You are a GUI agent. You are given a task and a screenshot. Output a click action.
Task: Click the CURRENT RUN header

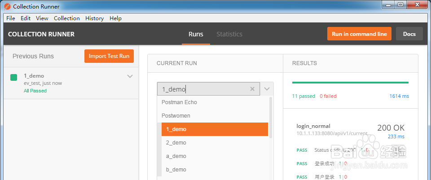point(177,63)
